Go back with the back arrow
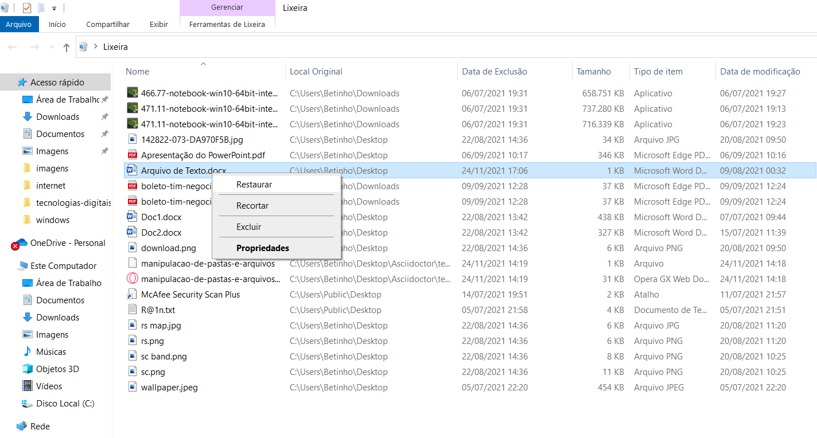Screen dimensions: 817x438 pos(13,47)
